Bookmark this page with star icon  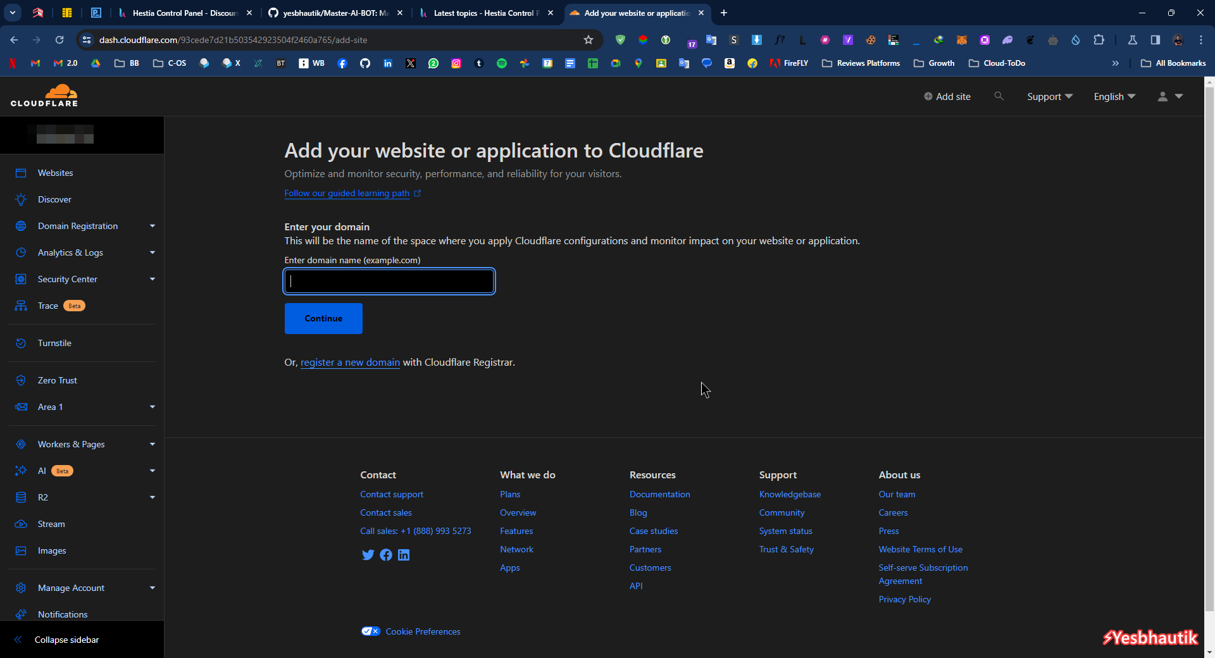pyautogui.click(x=589, y=40)
